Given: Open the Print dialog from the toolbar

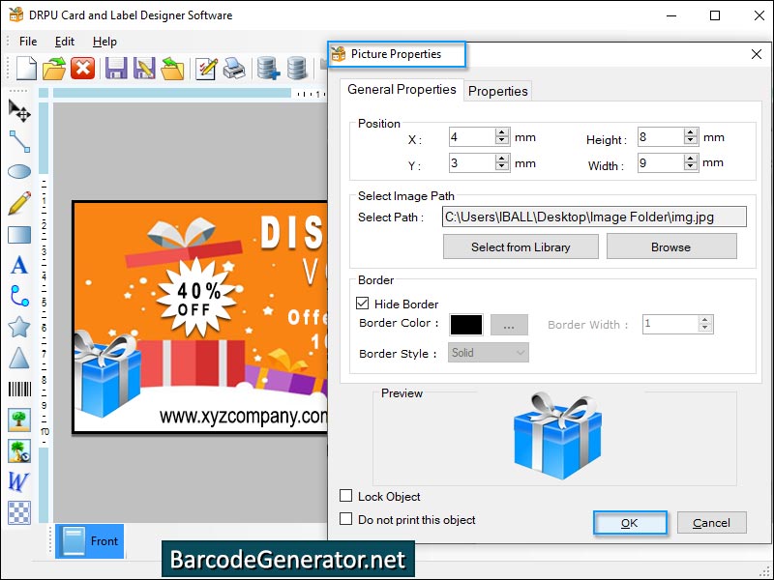Looking at the screenshot, I should 232,68.
